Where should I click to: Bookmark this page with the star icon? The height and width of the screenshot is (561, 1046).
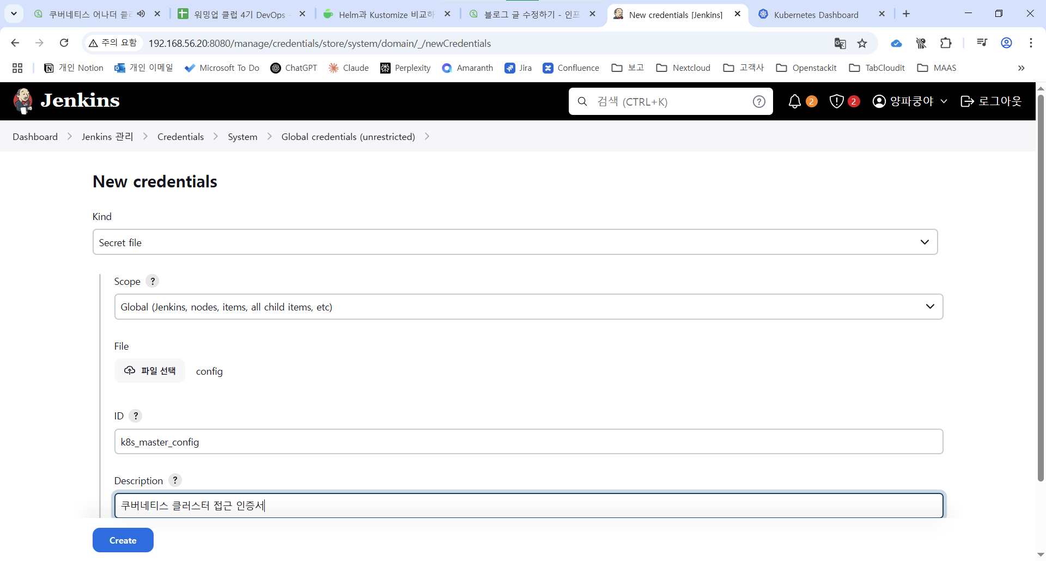(862, 43)
